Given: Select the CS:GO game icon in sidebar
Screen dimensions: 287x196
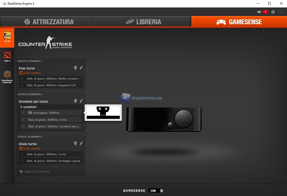Looking at the screenshot, I should pyautogui.click(x=7, y=37).
